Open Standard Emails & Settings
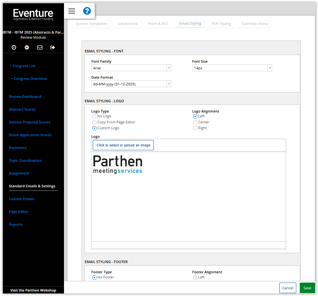 (x=32, y=186)
